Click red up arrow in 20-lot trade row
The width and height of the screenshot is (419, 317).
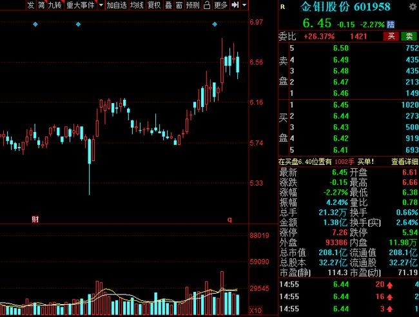coord(389,285)
